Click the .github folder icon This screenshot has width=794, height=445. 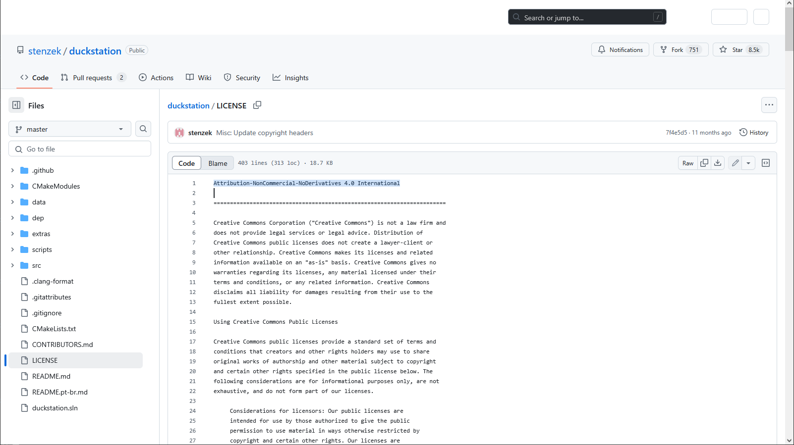tap(24, 170)
